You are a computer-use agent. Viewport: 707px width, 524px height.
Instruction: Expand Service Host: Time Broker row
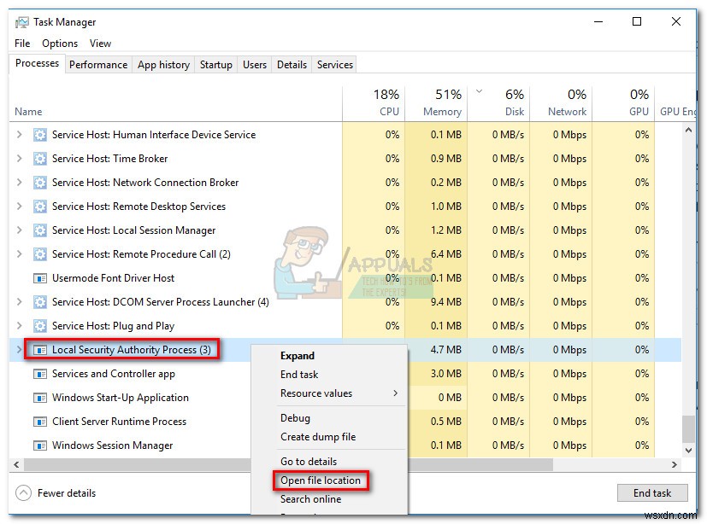(20, 158)
